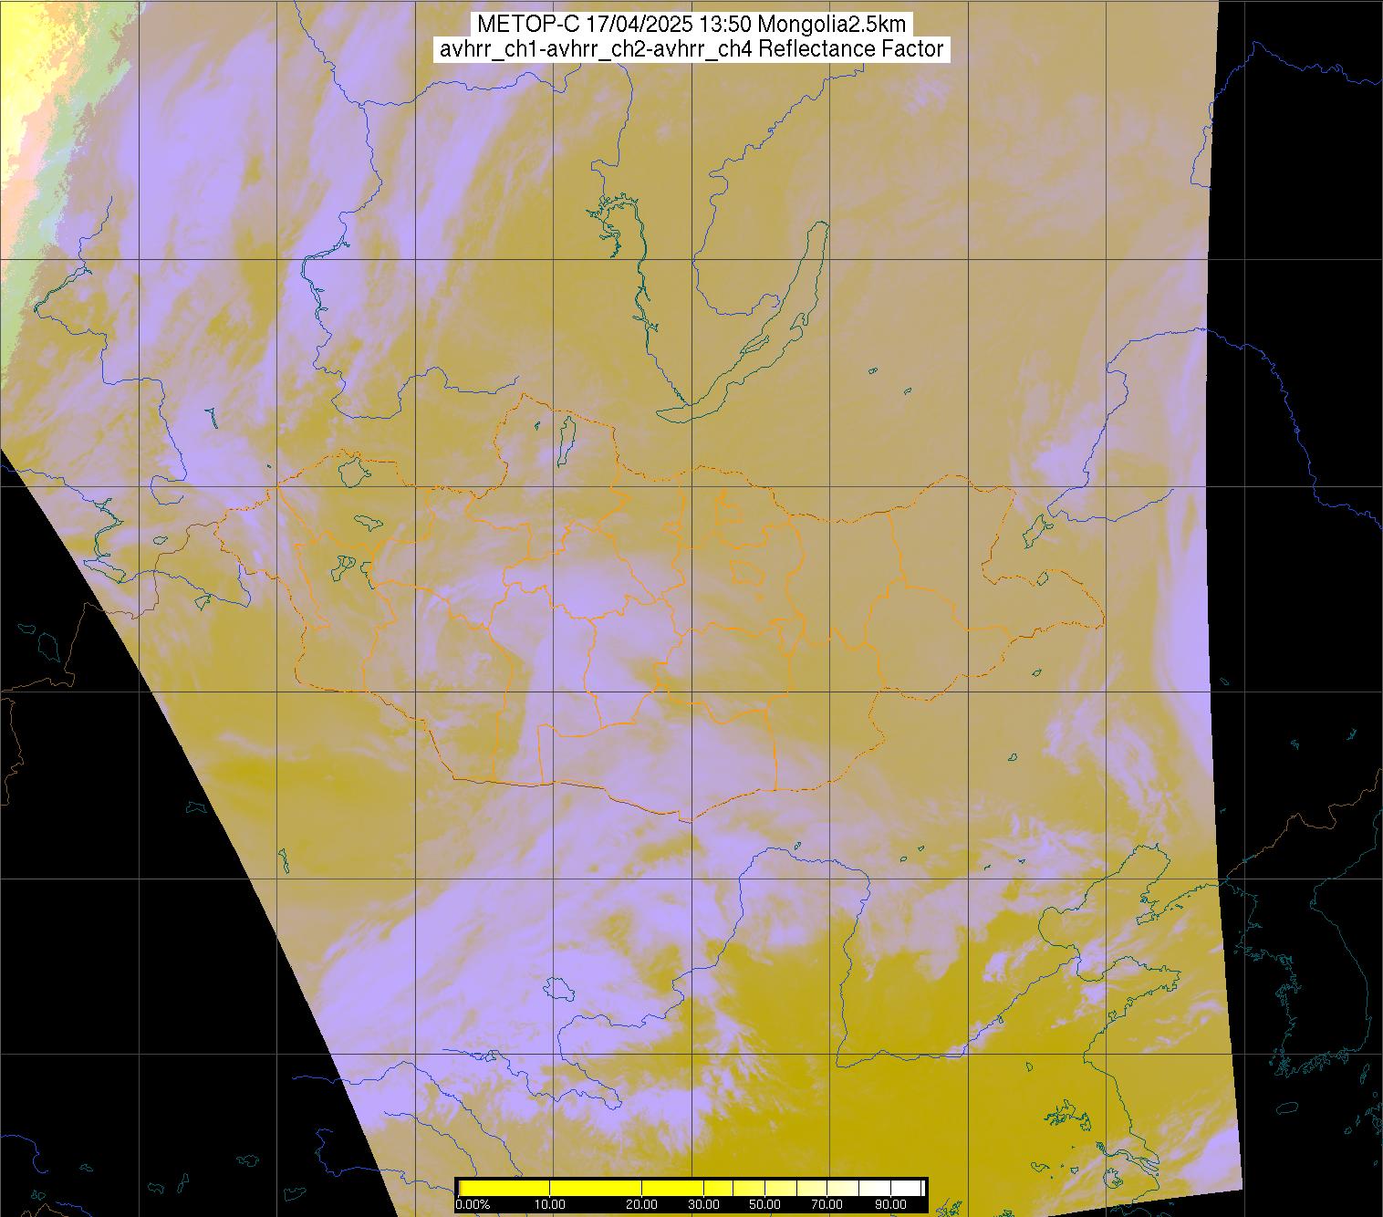Click the color bar segment between 10.00 and 20.00
Image resolution: width=1383 pixels, height=1217 pixels.
pyautogui.click(x=596, y=1188)
